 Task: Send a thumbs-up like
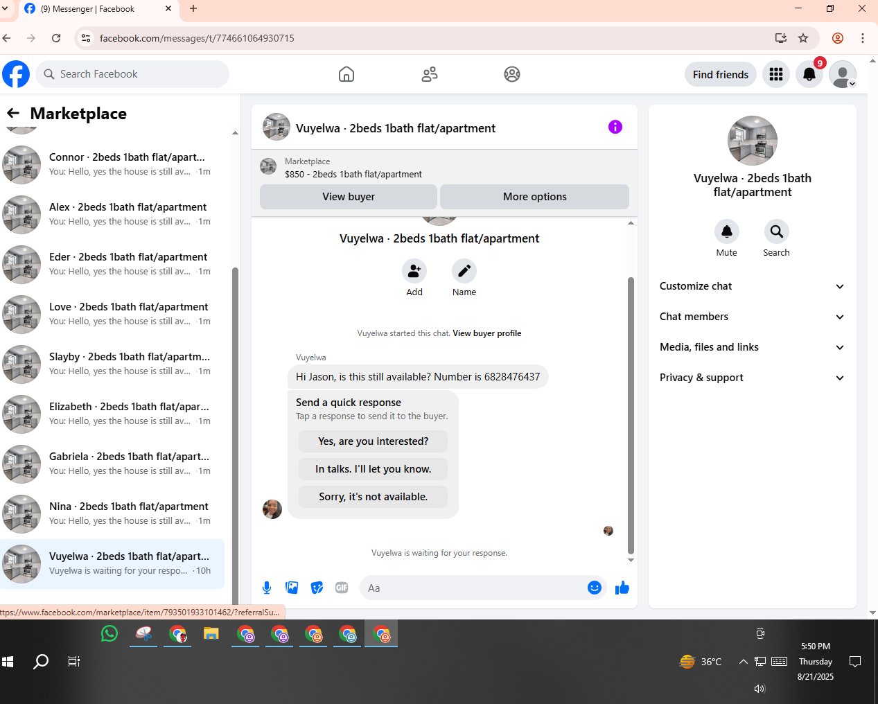click(x=622, y=588)
